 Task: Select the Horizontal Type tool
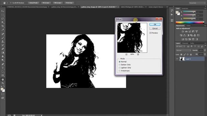point(3,68)
